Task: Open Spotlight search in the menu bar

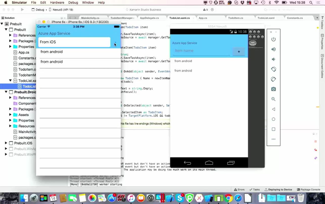Action: [311, 3]
